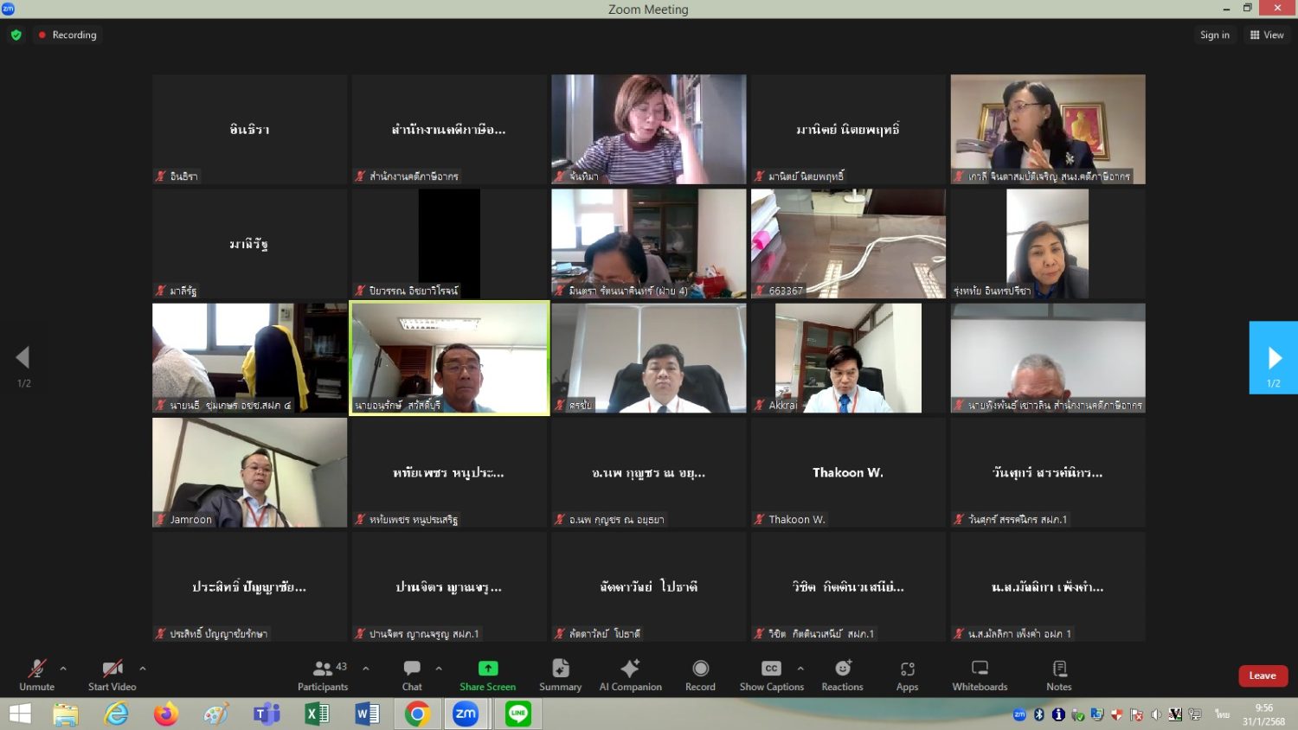Expand video options arrow beside Start Video
The width and height of the screenshot is (1298, 730).
click(x=143, y=669)
